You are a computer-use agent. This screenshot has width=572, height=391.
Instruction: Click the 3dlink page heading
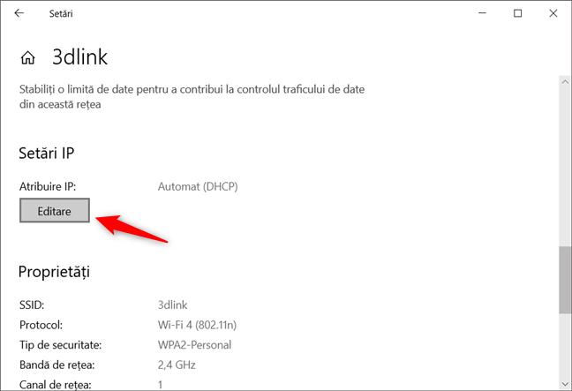(x=79, y=57)
